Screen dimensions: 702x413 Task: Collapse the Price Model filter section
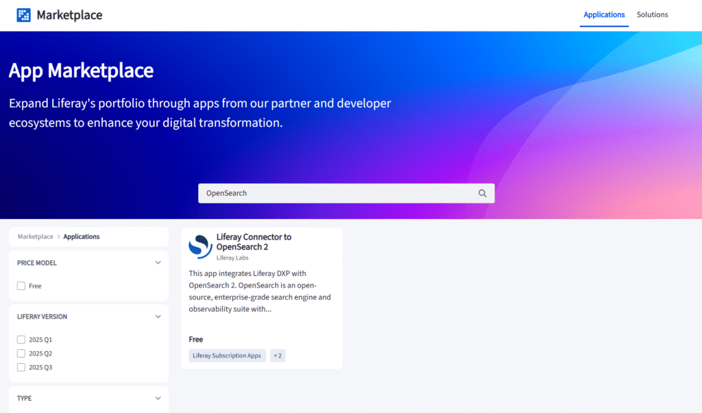[x=158, y=263]
